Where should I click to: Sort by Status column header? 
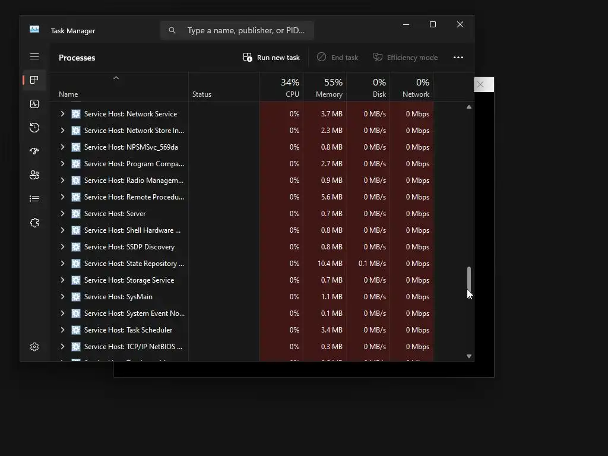tap(224, 87)
